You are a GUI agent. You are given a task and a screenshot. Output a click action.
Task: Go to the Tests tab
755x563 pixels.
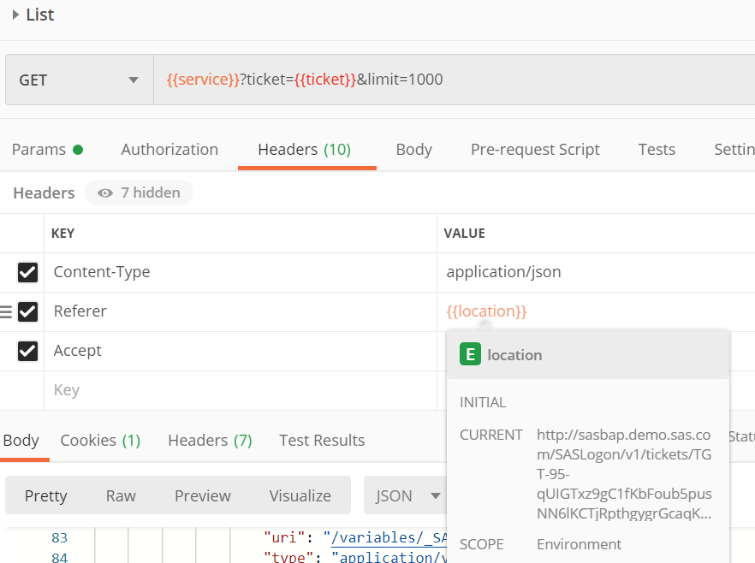pyautogui.click(x=657, y=149)
